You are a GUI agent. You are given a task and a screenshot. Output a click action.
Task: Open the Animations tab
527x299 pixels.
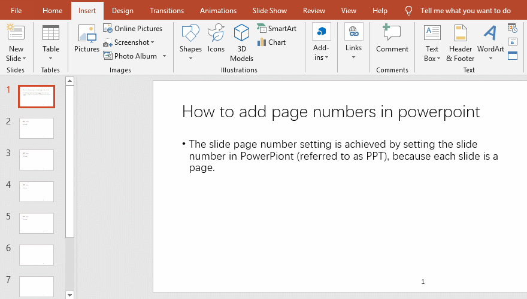218,11
